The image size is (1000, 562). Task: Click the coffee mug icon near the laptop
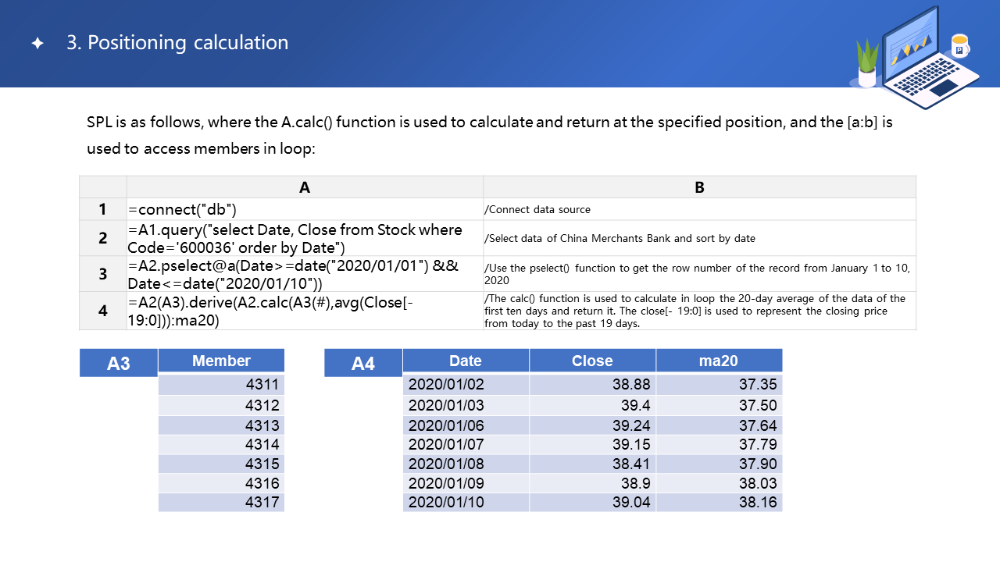(959, 46)
